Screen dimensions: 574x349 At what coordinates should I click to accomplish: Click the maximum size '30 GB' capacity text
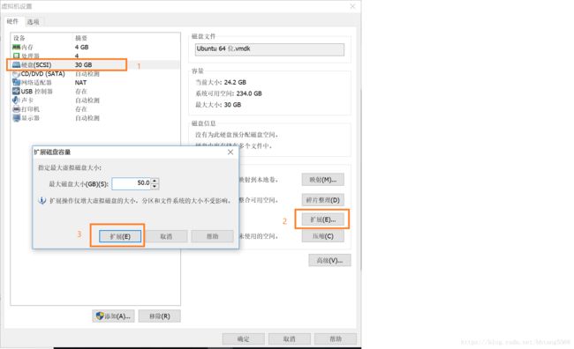[x=232, y=105]
